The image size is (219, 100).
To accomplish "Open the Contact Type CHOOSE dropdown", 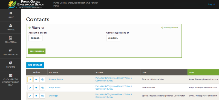I will [113, 38].
